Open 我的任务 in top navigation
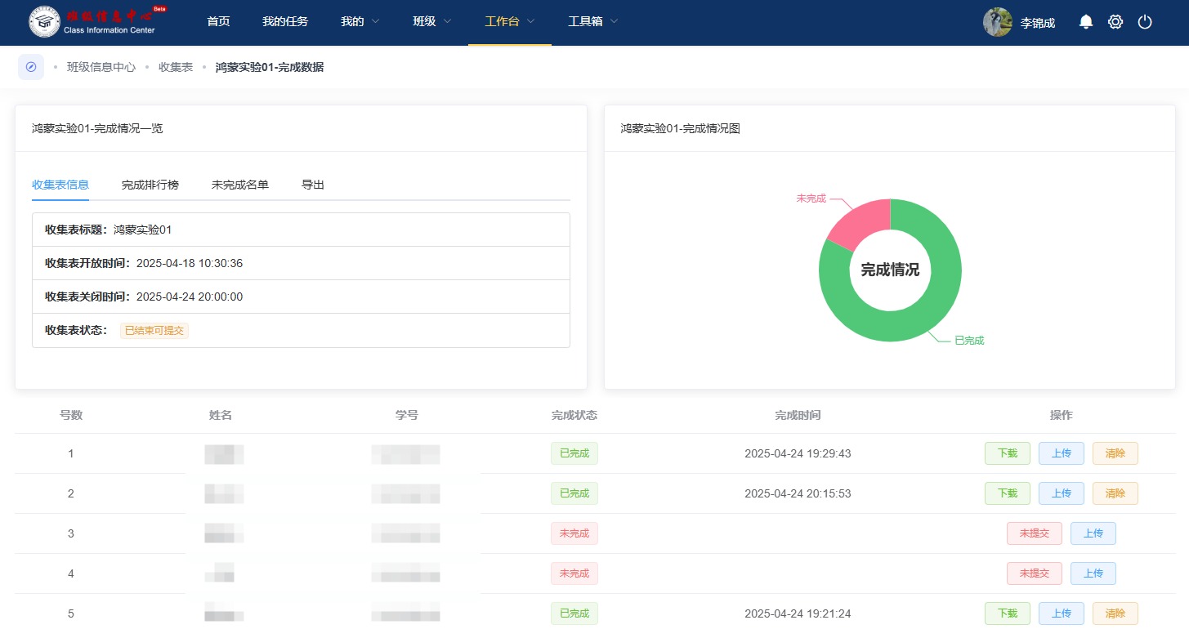Image resolution: width=1189 pixels, height=629 pixels. 285,21
